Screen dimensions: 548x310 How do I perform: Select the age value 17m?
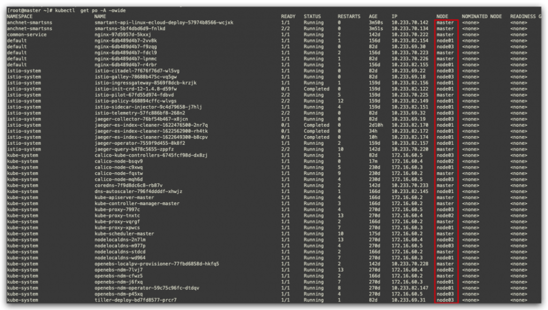373,161
